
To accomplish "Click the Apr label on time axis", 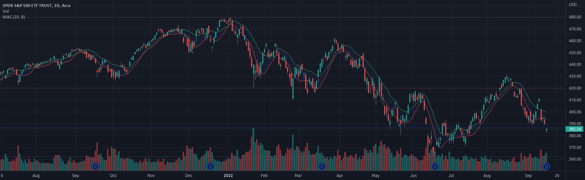I will coord(340,176).
